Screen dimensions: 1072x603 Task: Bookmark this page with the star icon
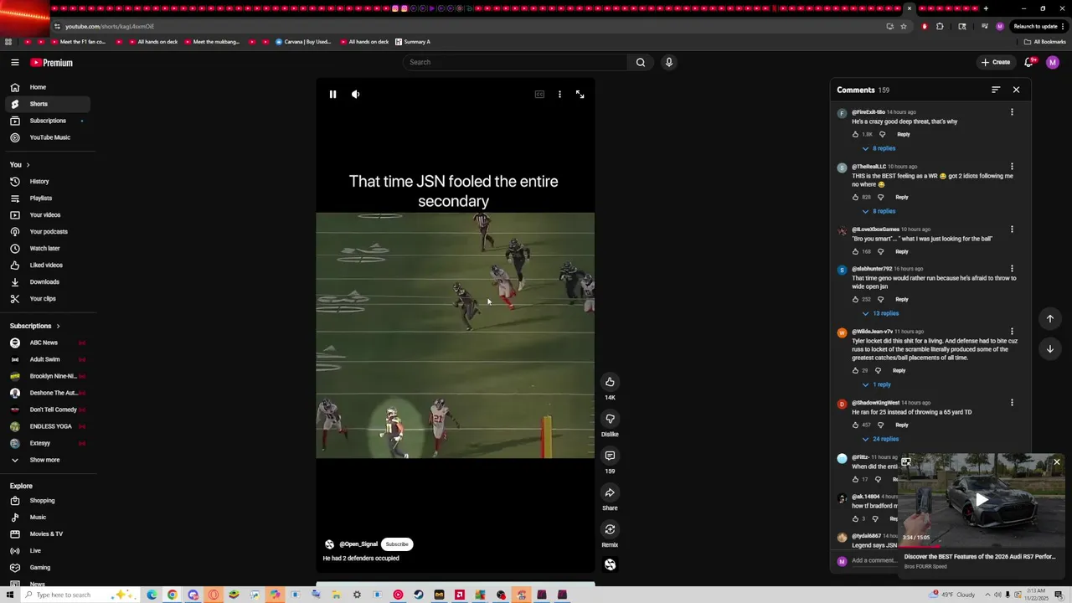pos(904,26)
